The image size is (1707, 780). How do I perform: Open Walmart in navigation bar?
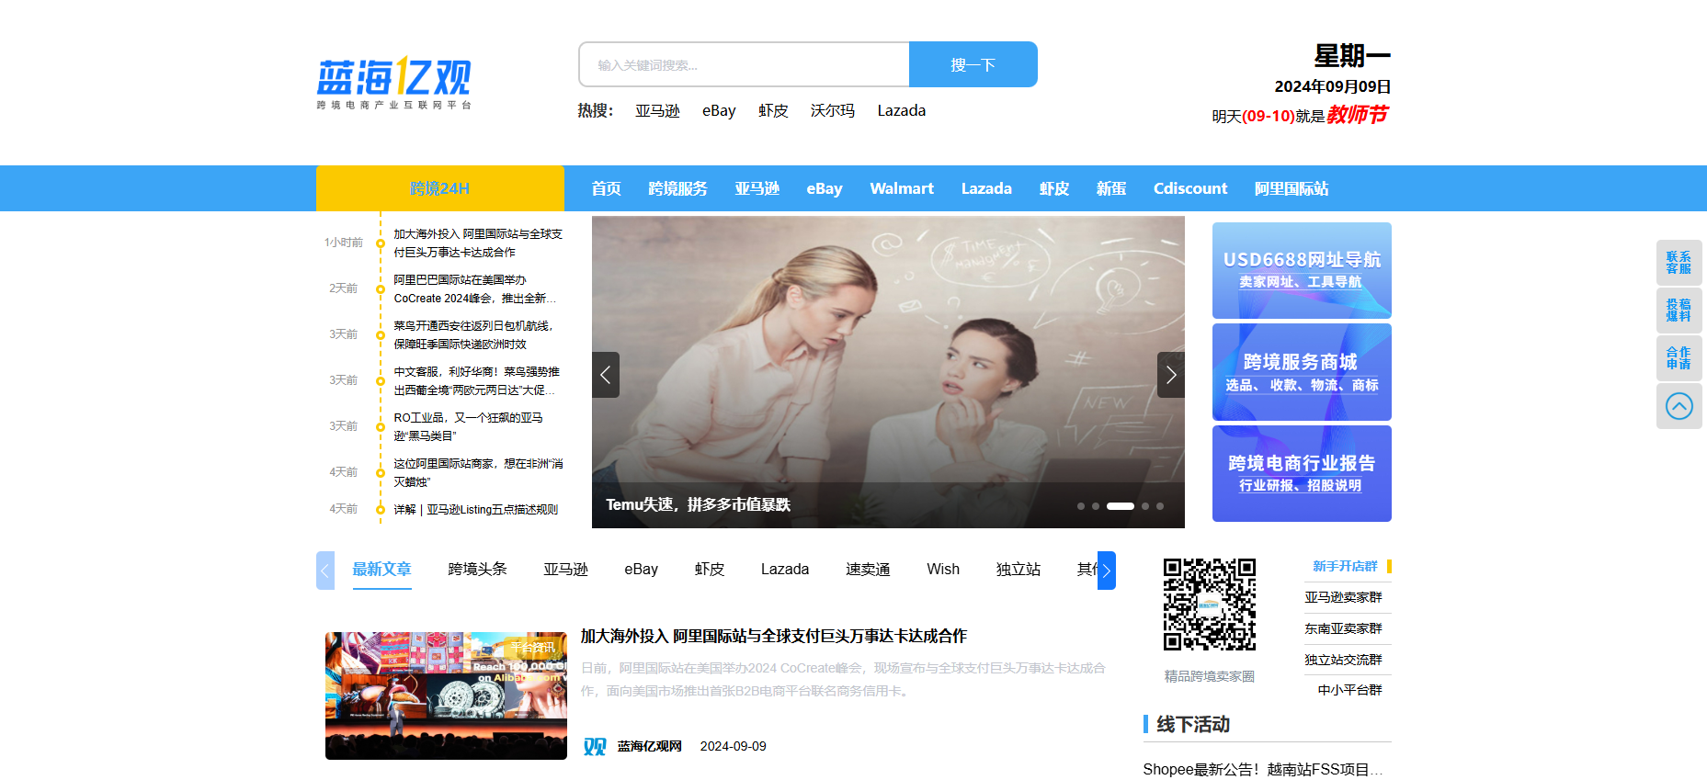[x=902, y=188]
